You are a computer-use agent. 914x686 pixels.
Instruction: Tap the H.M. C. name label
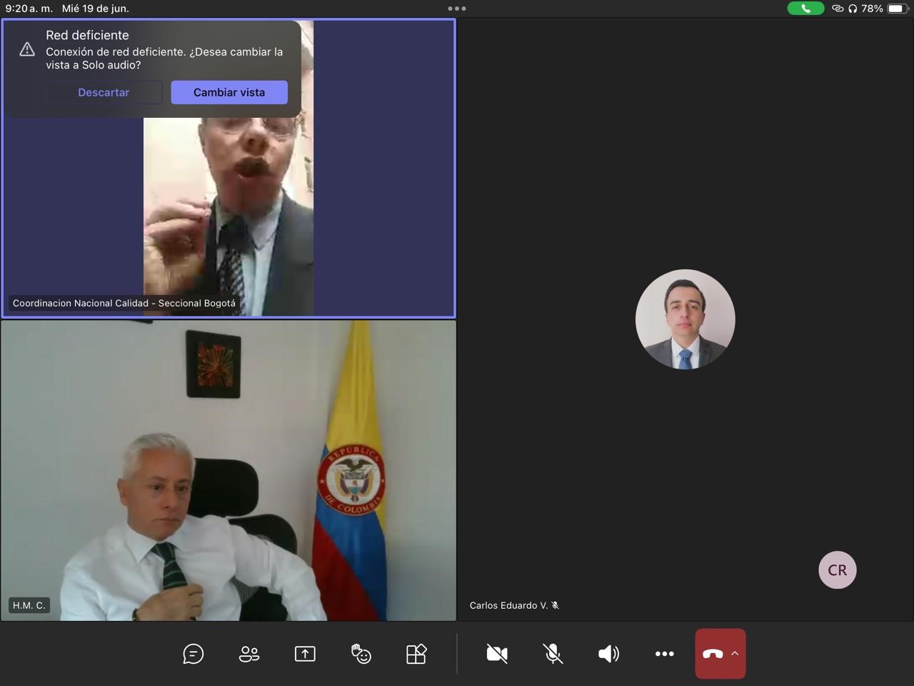point(29,605)
